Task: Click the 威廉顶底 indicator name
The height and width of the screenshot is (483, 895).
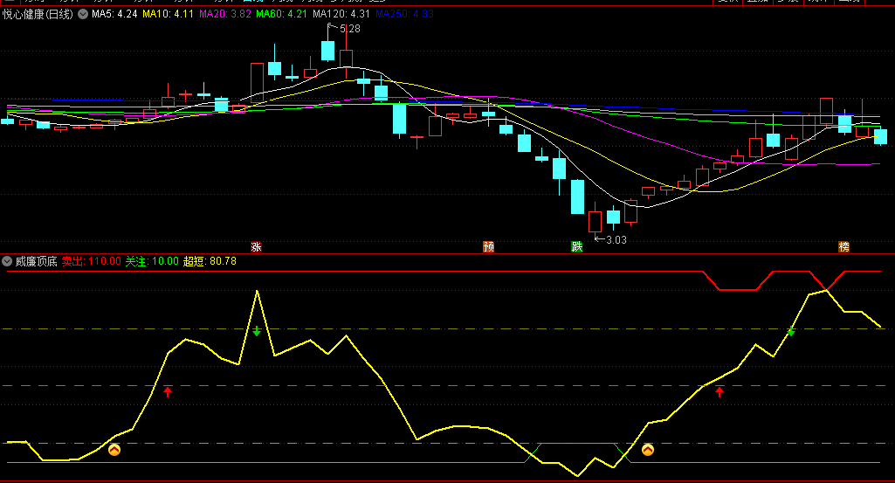Action: pos(37,261)
